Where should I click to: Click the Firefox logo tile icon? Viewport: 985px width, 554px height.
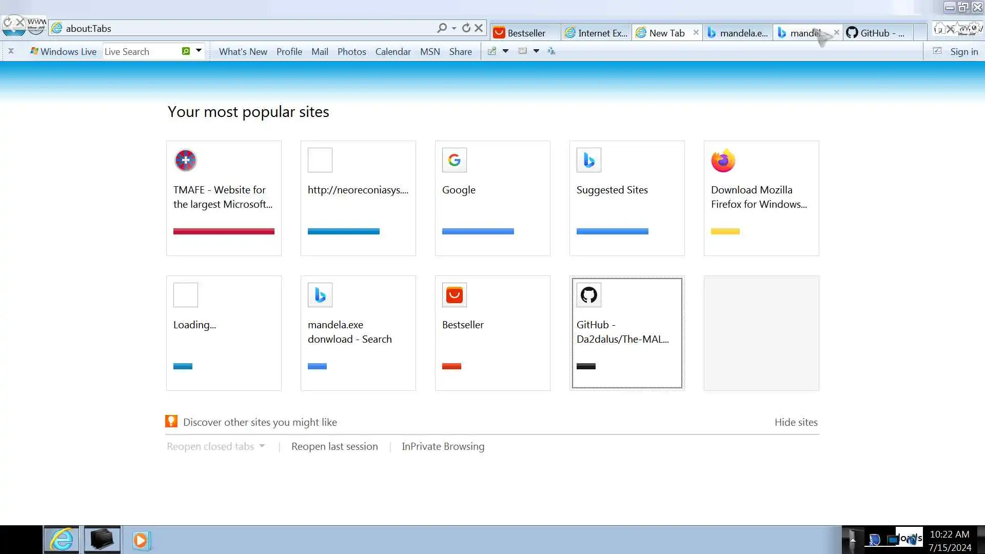coord(723,161)
